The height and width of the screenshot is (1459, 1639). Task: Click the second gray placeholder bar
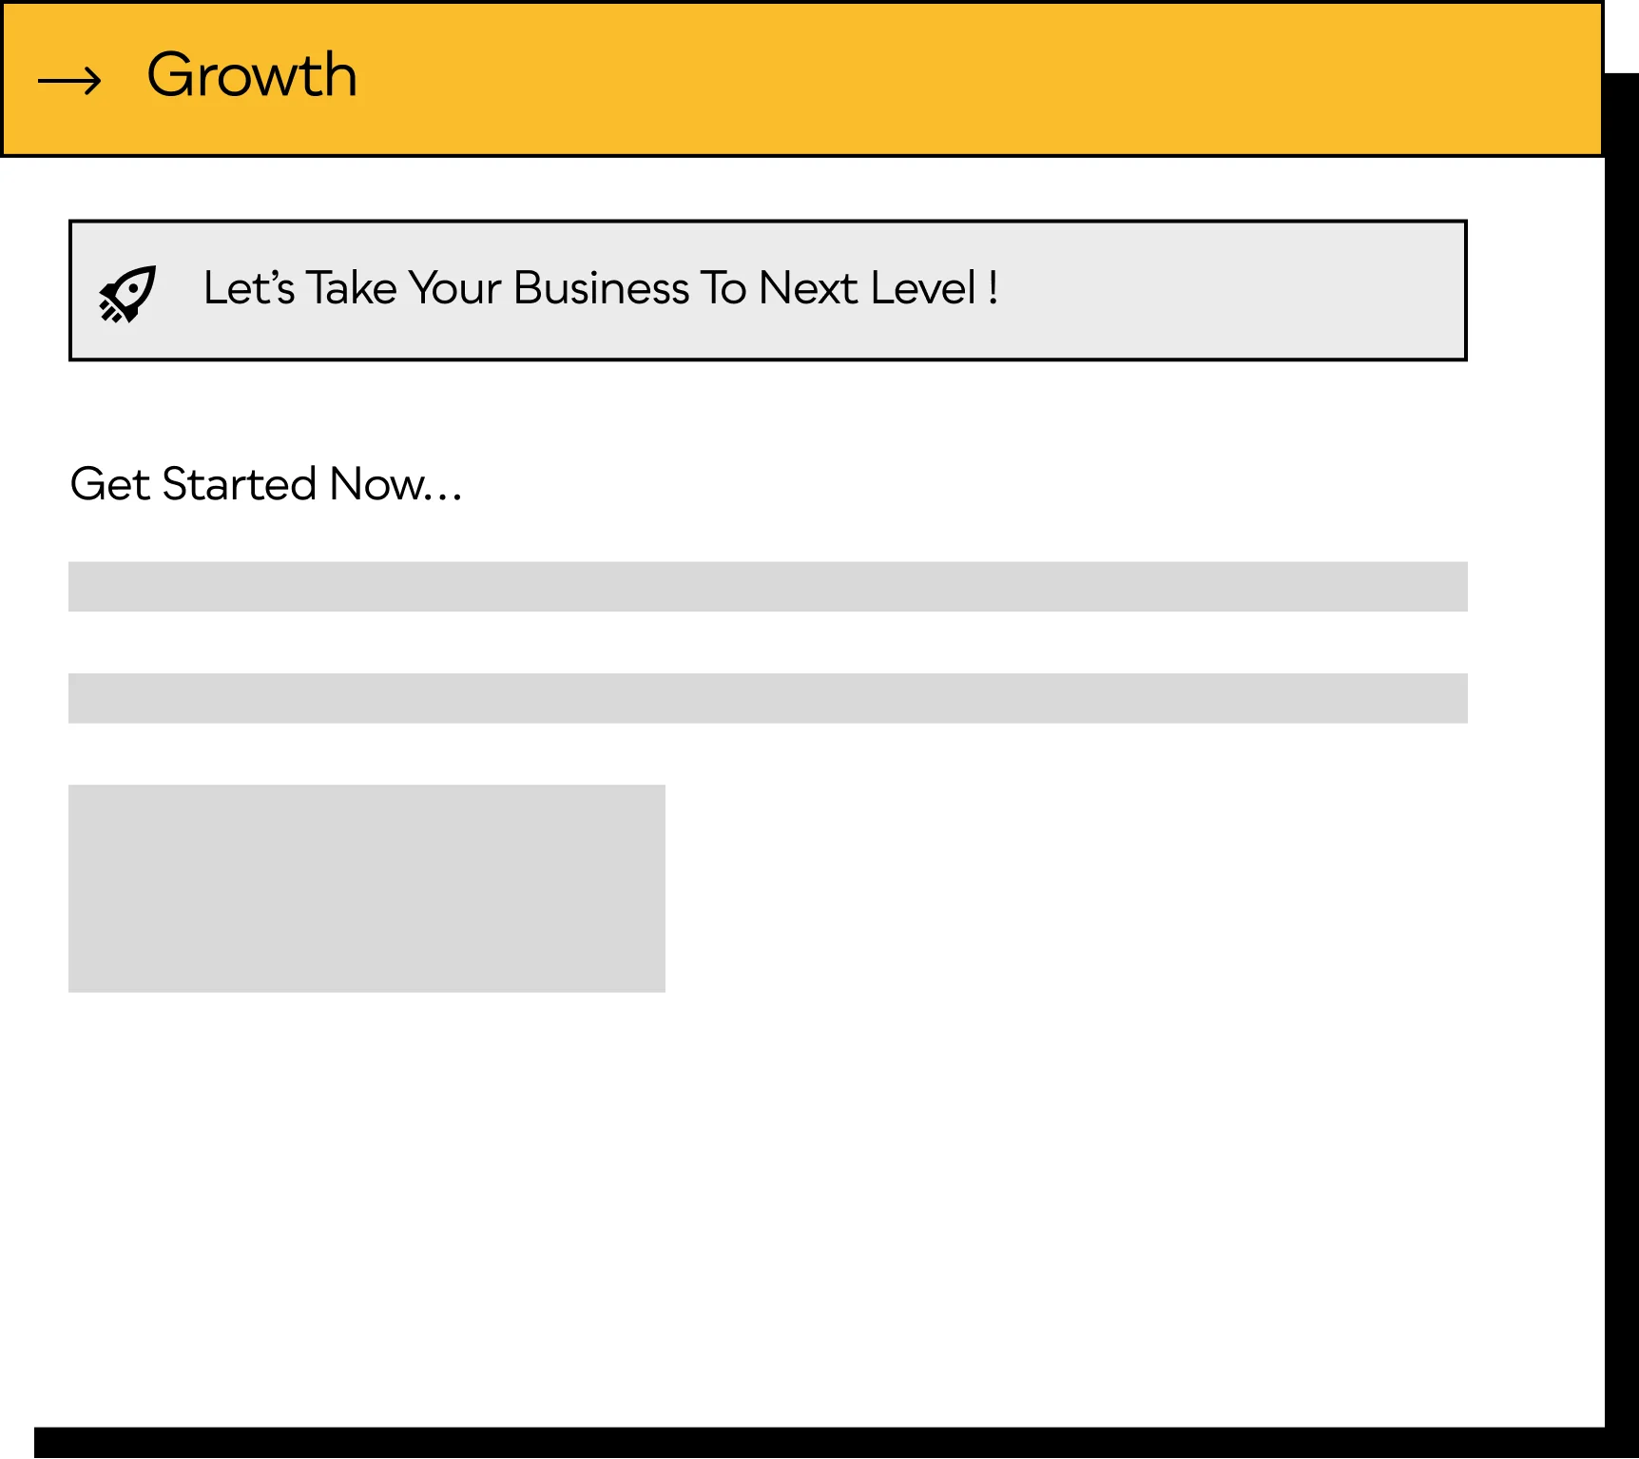767,698
